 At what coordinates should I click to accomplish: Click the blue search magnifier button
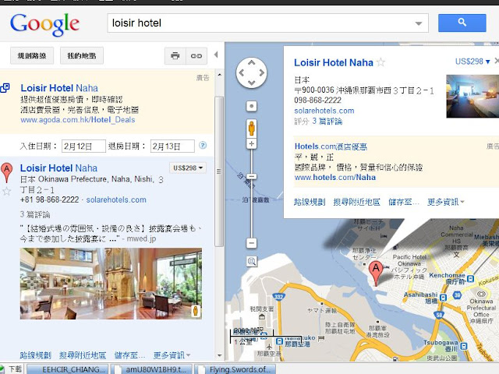pos(462,23)
